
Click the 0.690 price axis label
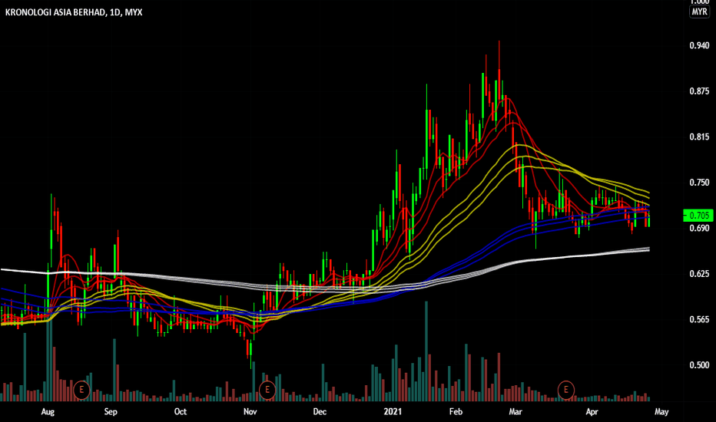699,228
